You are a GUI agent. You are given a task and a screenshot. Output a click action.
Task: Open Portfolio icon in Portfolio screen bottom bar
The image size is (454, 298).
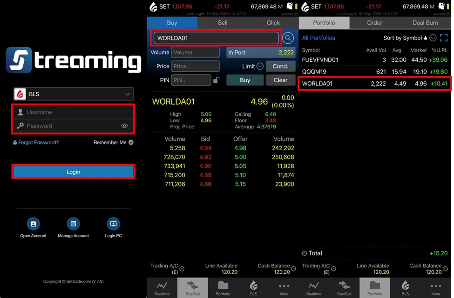(x=375, y=288)
